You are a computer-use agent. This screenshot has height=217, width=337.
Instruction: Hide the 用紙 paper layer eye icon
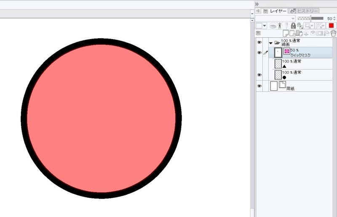point(259,86)
